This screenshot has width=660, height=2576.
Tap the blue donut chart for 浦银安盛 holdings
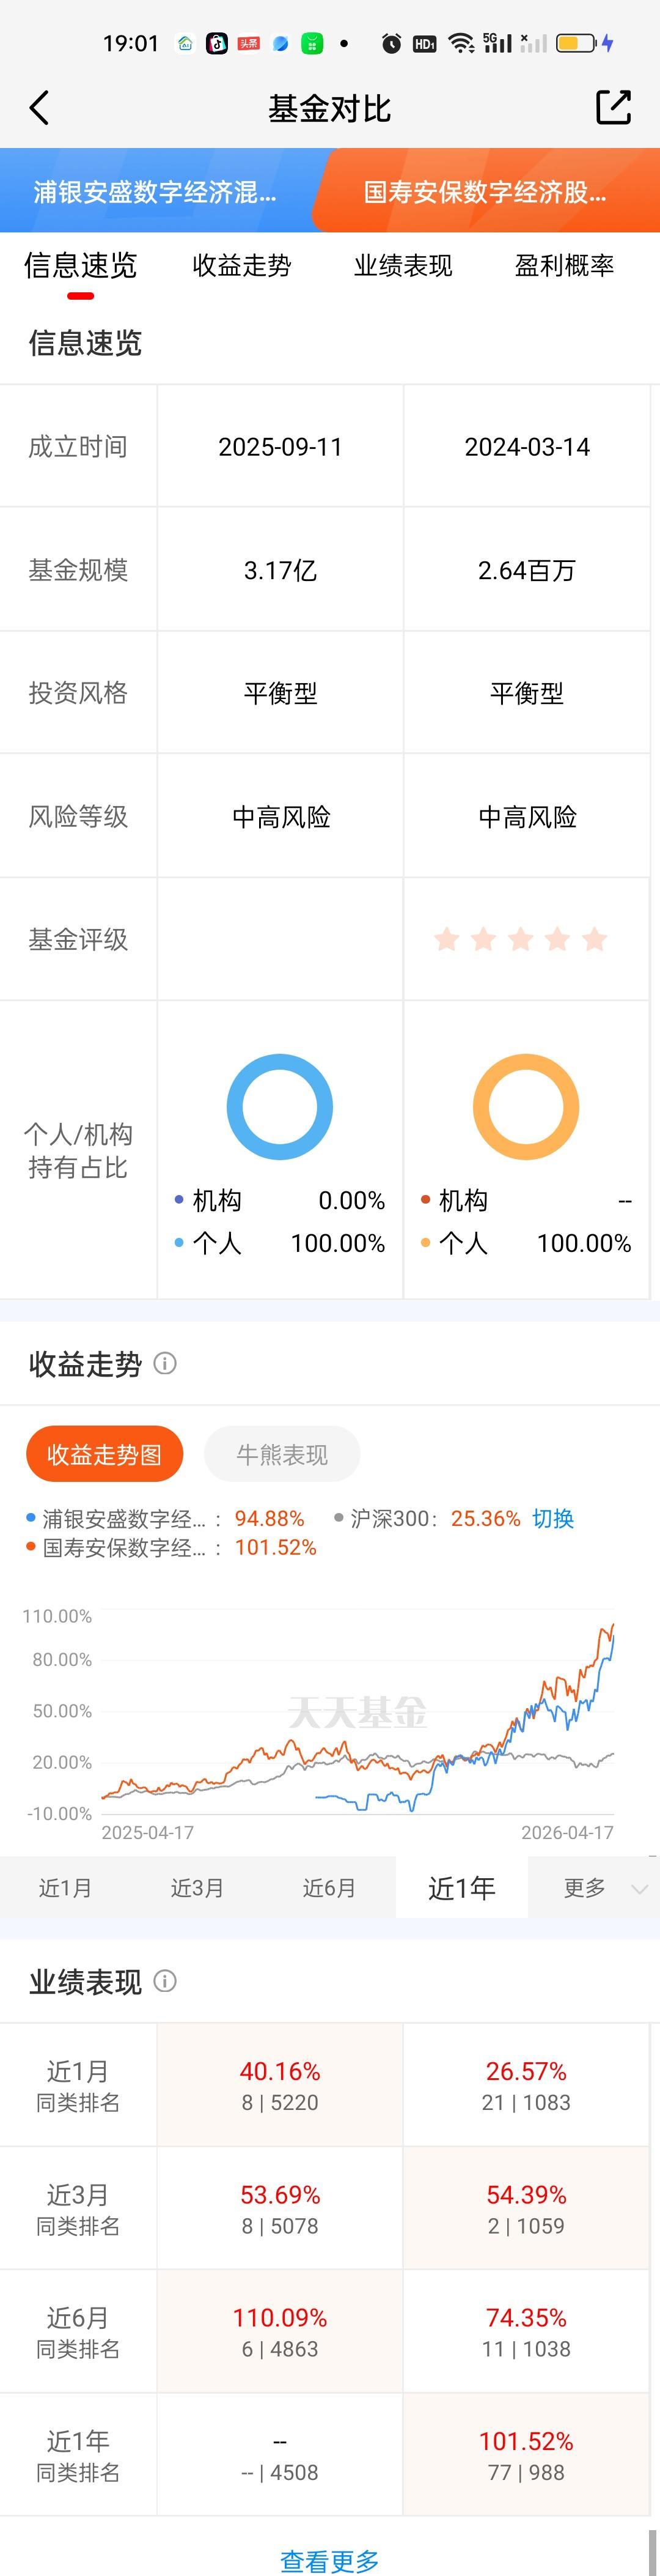pyautogui.click(x=279, y=1107)
